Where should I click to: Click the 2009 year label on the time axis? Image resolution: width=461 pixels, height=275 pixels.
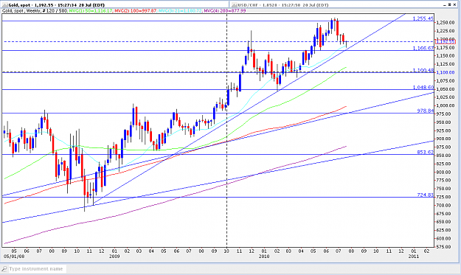click(114, 256)
